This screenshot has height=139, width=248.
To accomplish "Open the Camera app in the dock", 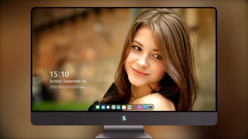I will point(150,107).
